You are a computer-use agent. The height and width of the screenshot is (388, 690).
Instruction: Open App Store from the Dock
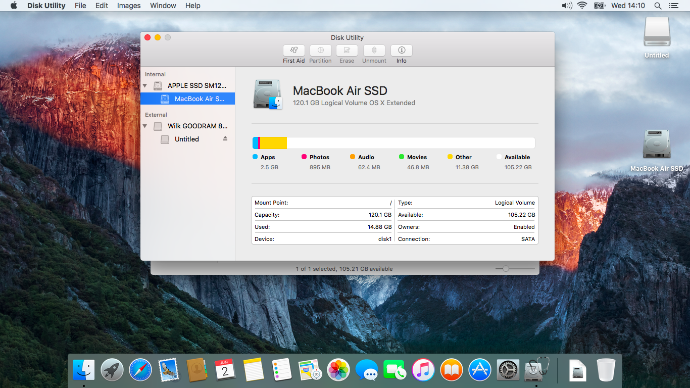click(480, 370)
